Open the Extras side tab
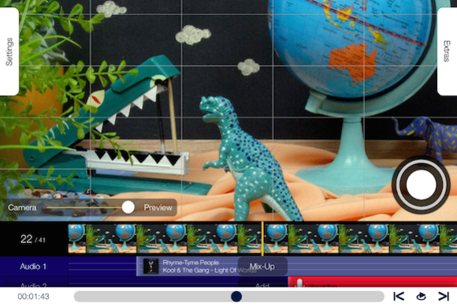457x307 pixels. [447, 51]
